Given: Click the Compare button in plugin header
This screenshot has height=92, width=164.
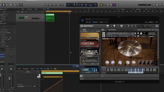Looking at the screenshot, I should click(x=95, y=22).
